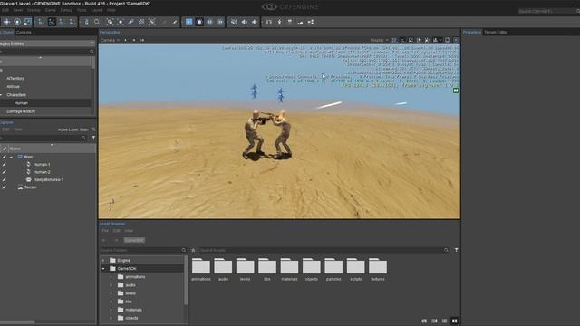Viewport: 580px width, 326px height.
Task: Toggle the edit pencil for NavigationArea-1
Action: tap(4, 179)
